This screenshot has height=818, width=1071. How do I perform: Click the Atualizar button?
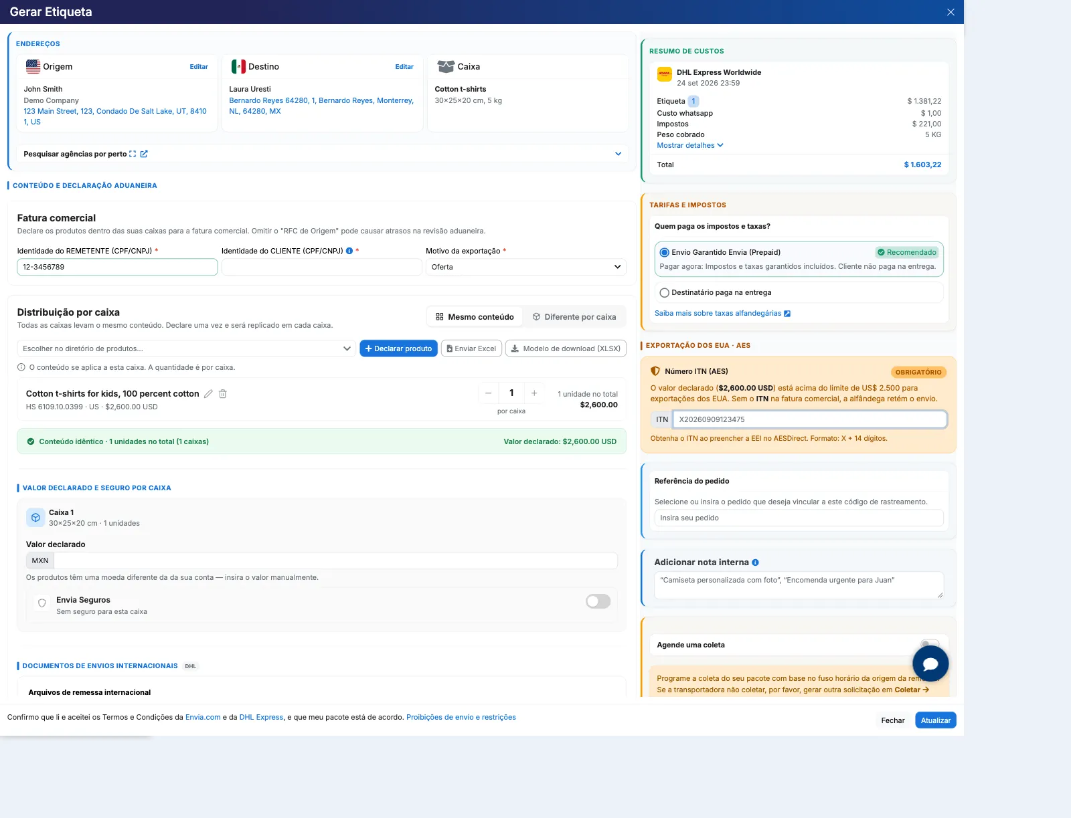[x=936, y=720]
